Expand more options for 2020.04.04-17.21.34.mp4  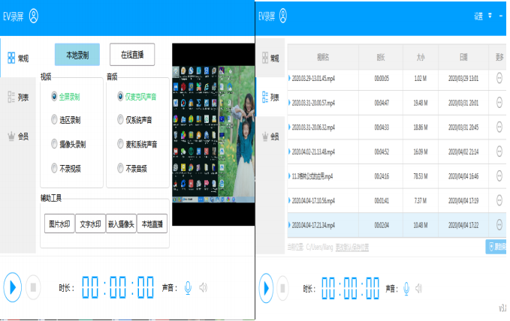pos(500,223)
